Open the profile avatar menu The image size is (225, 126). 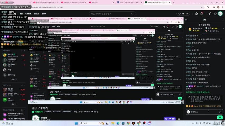click(x=220, y=14)
